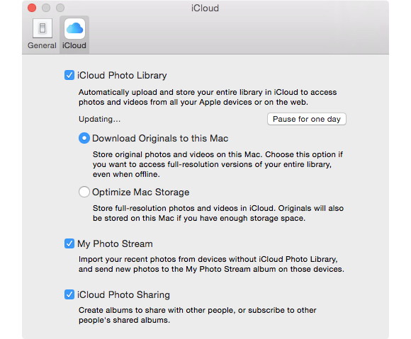Click the 'Store full-resolution photos' description text

point(218,213)
